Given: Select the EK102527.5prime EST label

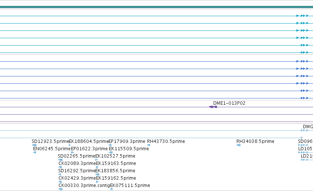Looking at the screenshot, I should point(115,156).
